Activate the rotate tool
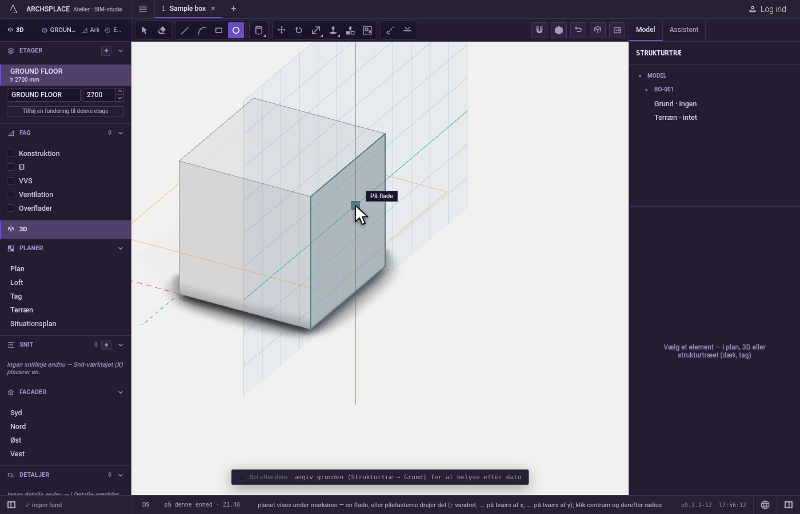 (x=299, y=30)
